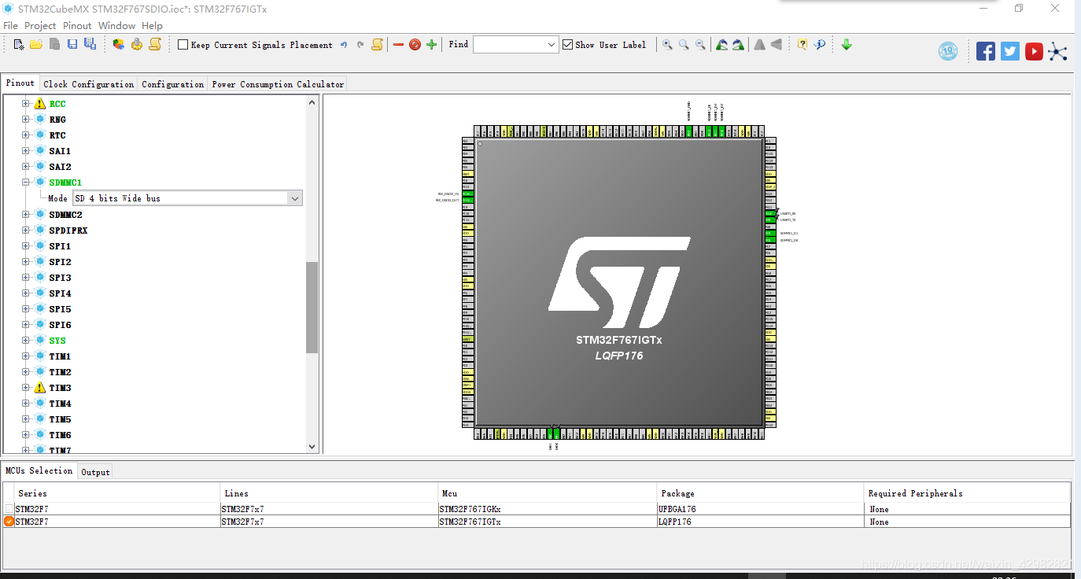
Task: Select the MCUs Selection tab
Action: [x=39, y=470]
